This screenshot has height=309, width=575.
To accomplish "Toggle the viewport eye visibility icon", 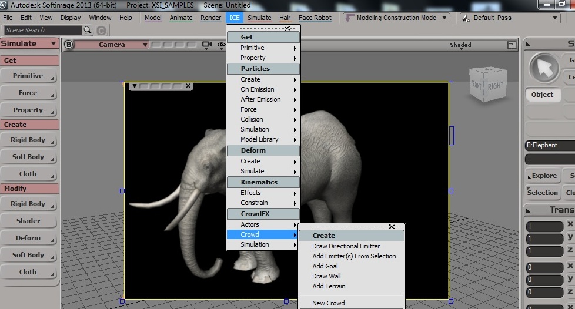I will point(221,45).
